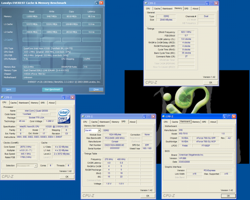Open the Slot #1 memory slot dropdown

[x=99, y=130]
